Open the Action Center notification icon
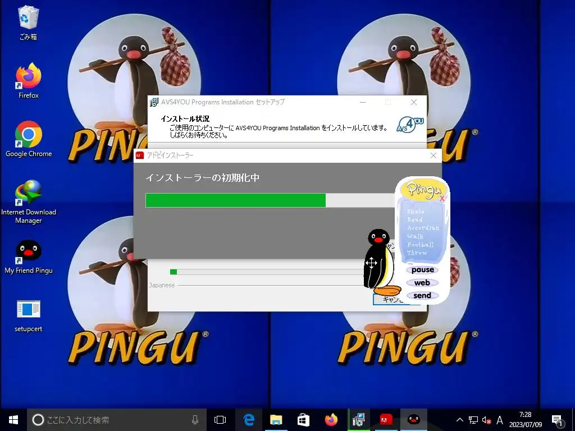The height and width of the screenshot is (431, 575). click(x=558, y=420)
